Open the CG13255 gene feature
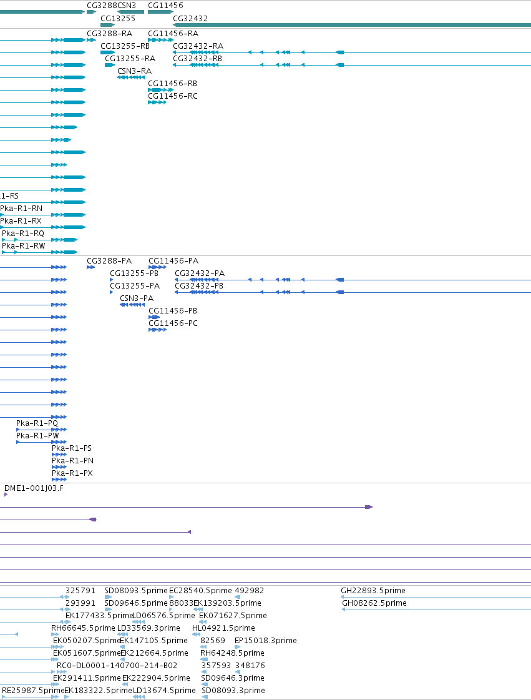 click(107, 24)
